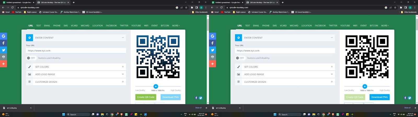Image resolution: width=418 pixels, height=117 pixels.
Task: Open Sticky Notes from the right taskbar
Action: 347,114
